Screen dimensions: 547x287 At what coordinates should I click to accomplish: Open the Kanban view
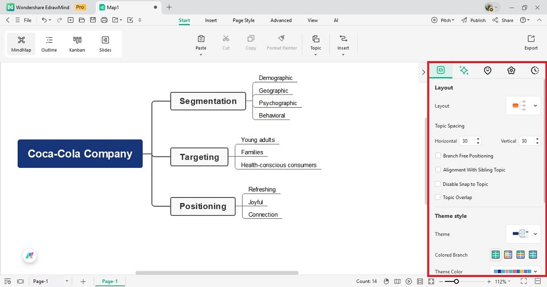coord(77,44)
